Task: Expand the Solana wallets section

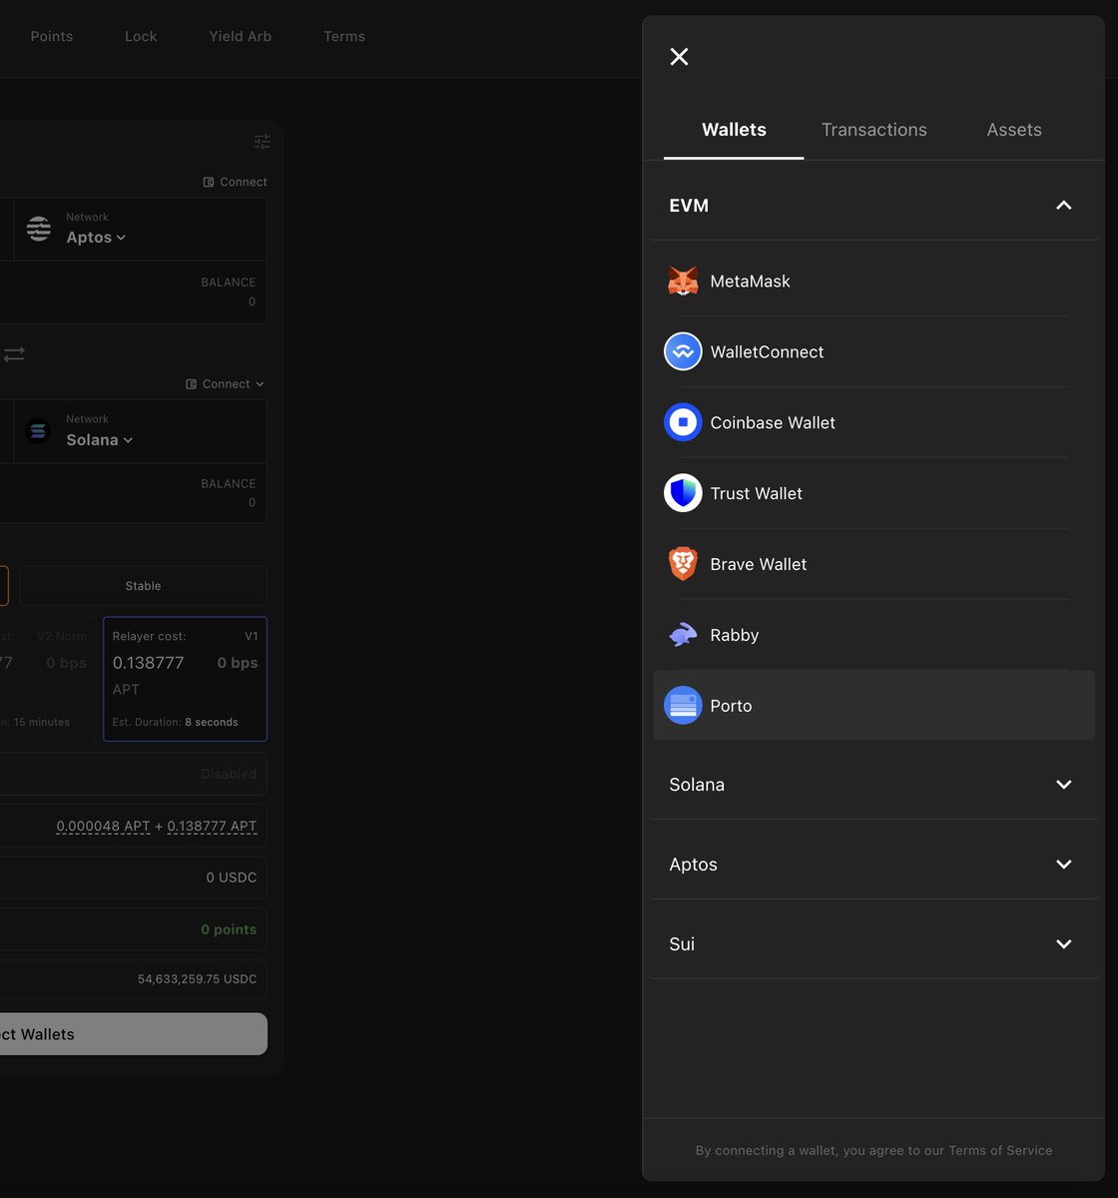Action: tap(874, 785)
